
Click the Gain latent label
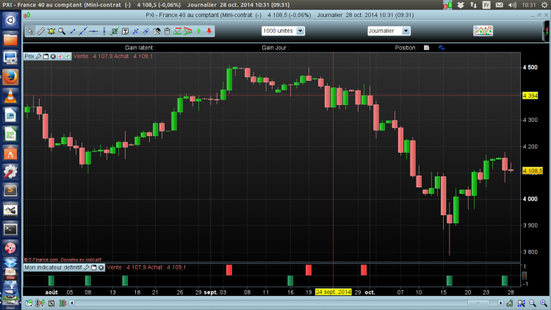point(140,48)
